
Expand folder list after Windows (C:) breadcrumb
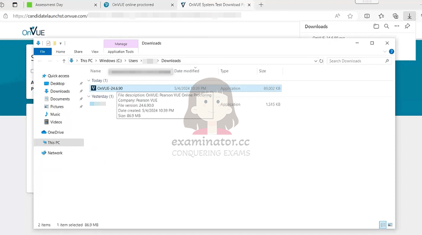click(x=125, y=61)
